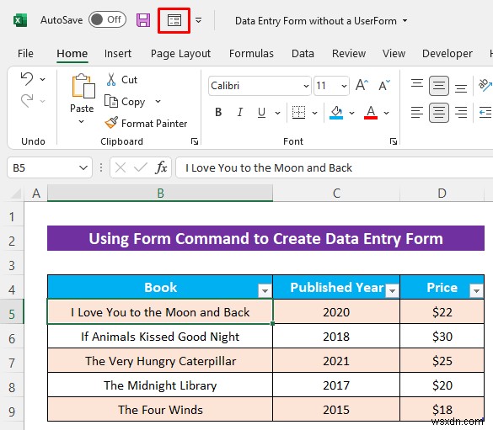
Task: Click the Undo arrow icon
Action: click(27, 79)
